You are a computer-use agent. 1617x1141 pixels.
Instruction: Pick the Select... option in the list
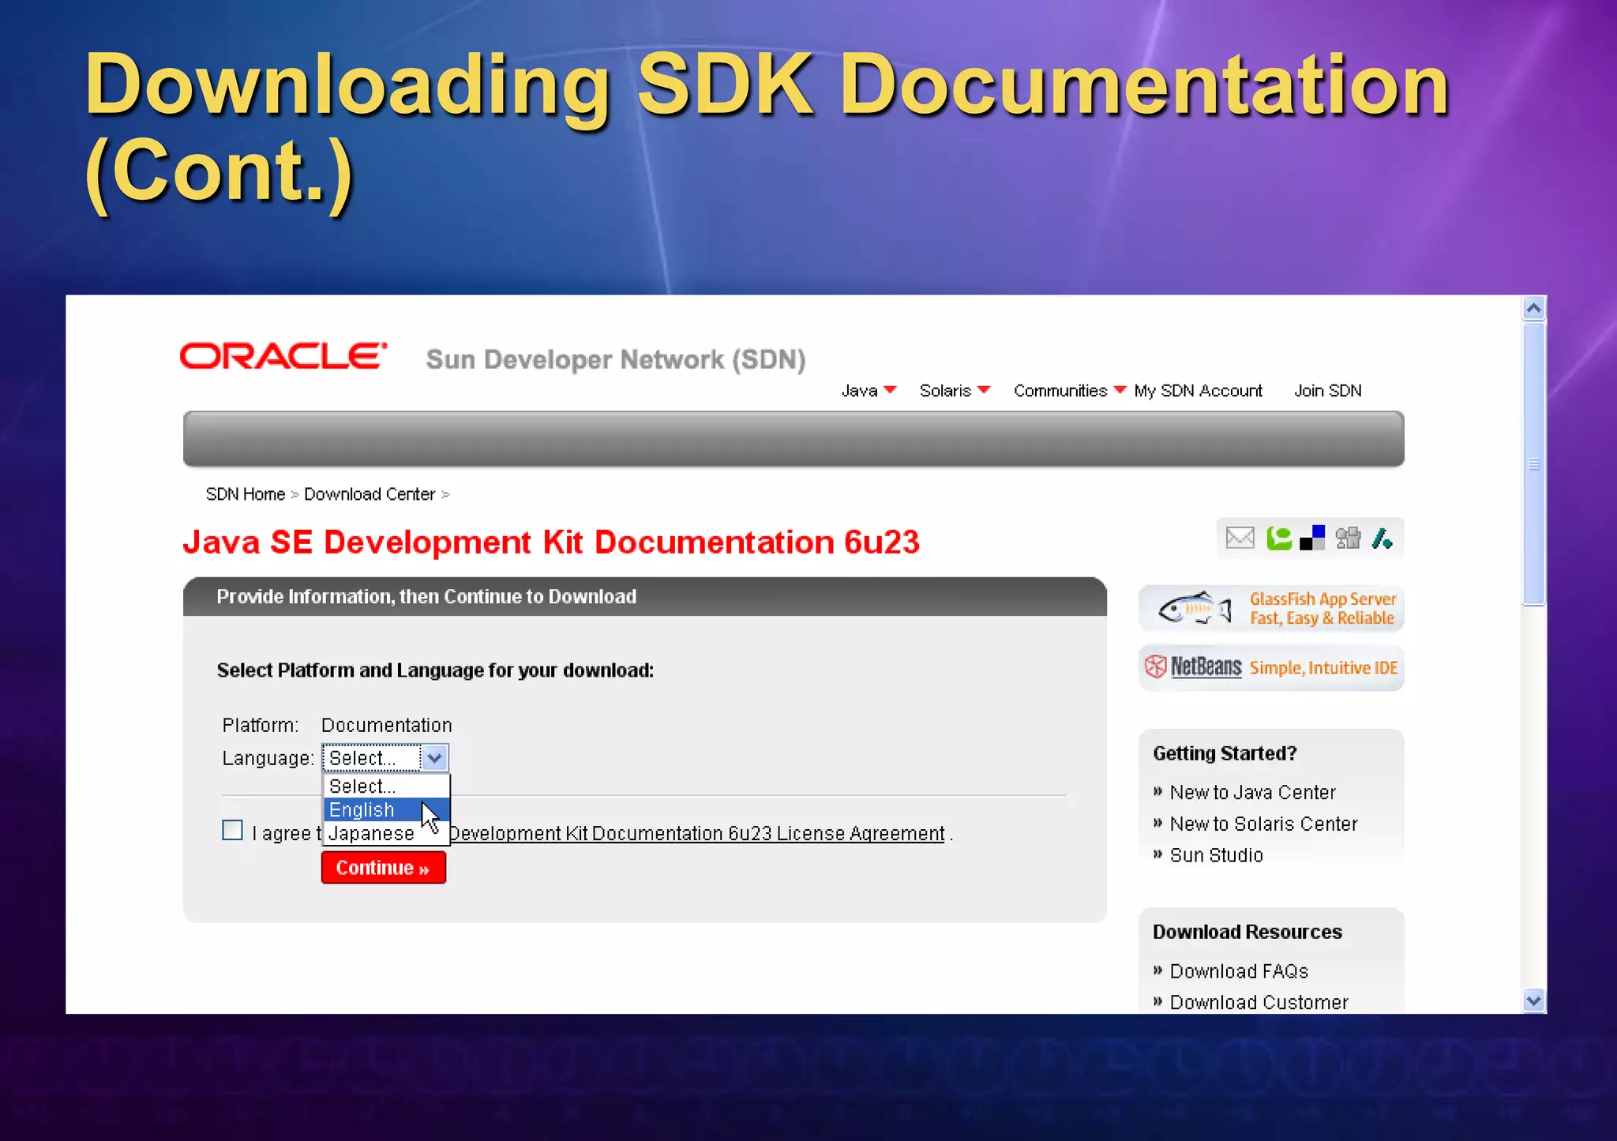click(385, 786)
